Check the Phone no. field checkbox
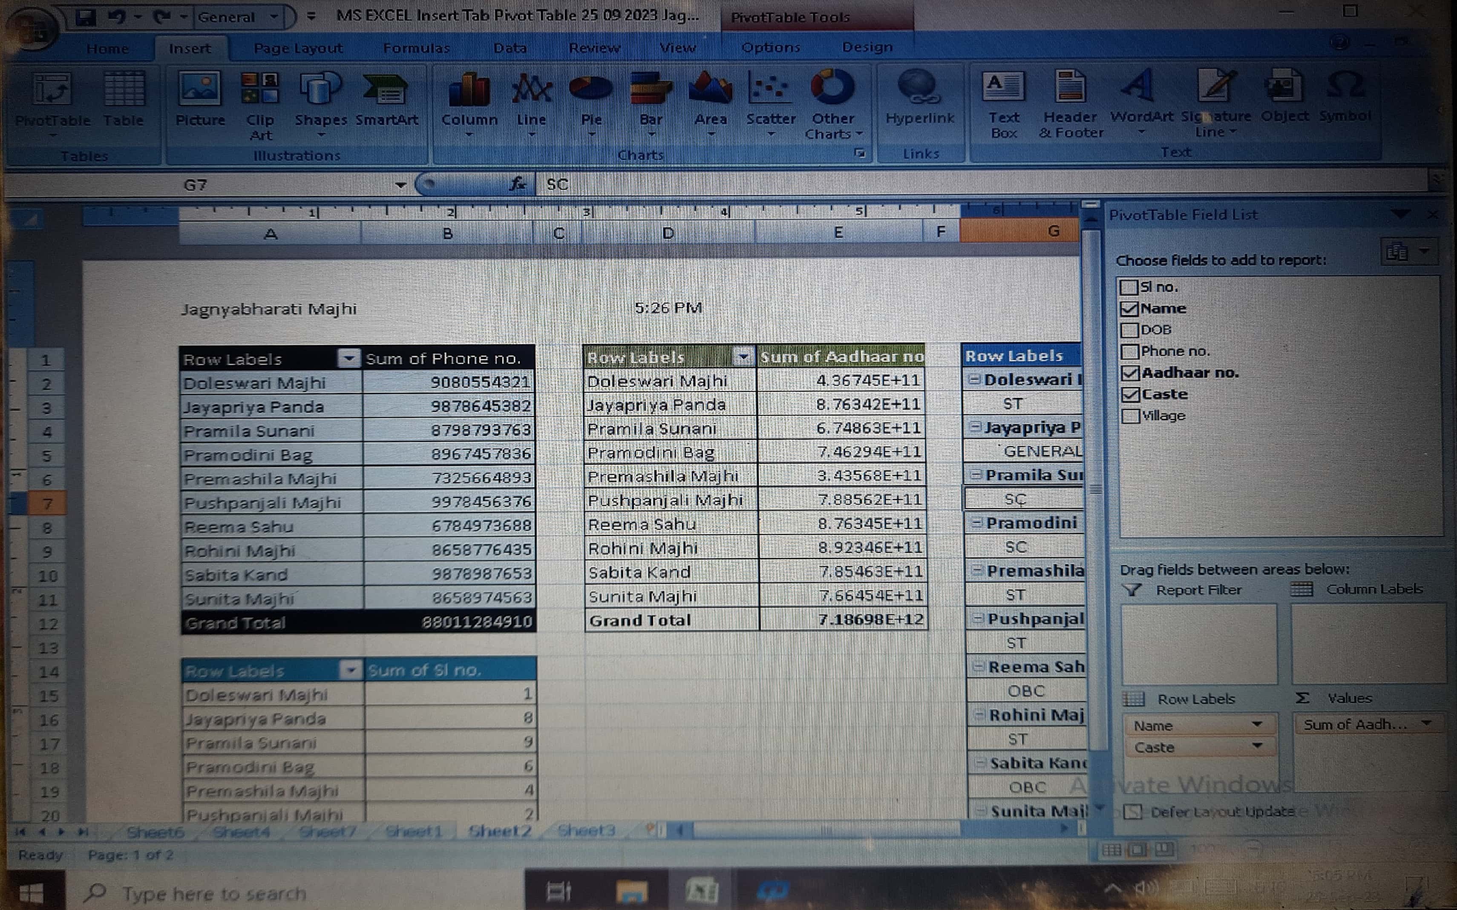 tap(1130, 351)
